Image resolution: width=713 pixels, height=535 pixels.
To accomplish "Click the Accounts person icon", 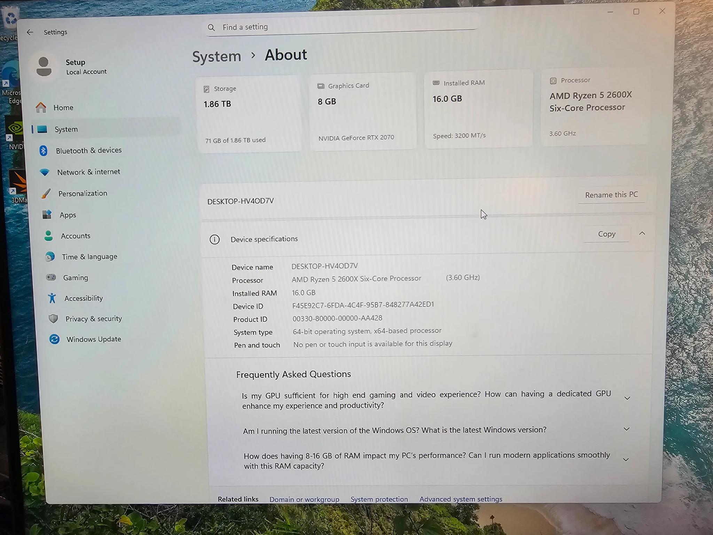I will [x=48, y=236].
